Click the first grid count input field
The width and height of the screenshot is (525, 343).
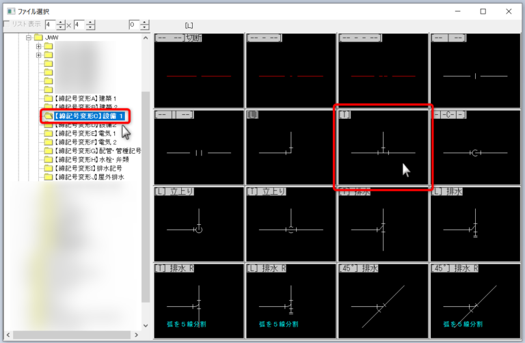point(51,25)
